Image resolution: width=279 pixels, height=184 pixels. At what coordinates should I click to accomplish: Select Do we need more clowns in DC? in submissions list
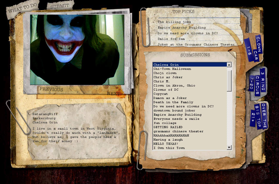[190, 106]
